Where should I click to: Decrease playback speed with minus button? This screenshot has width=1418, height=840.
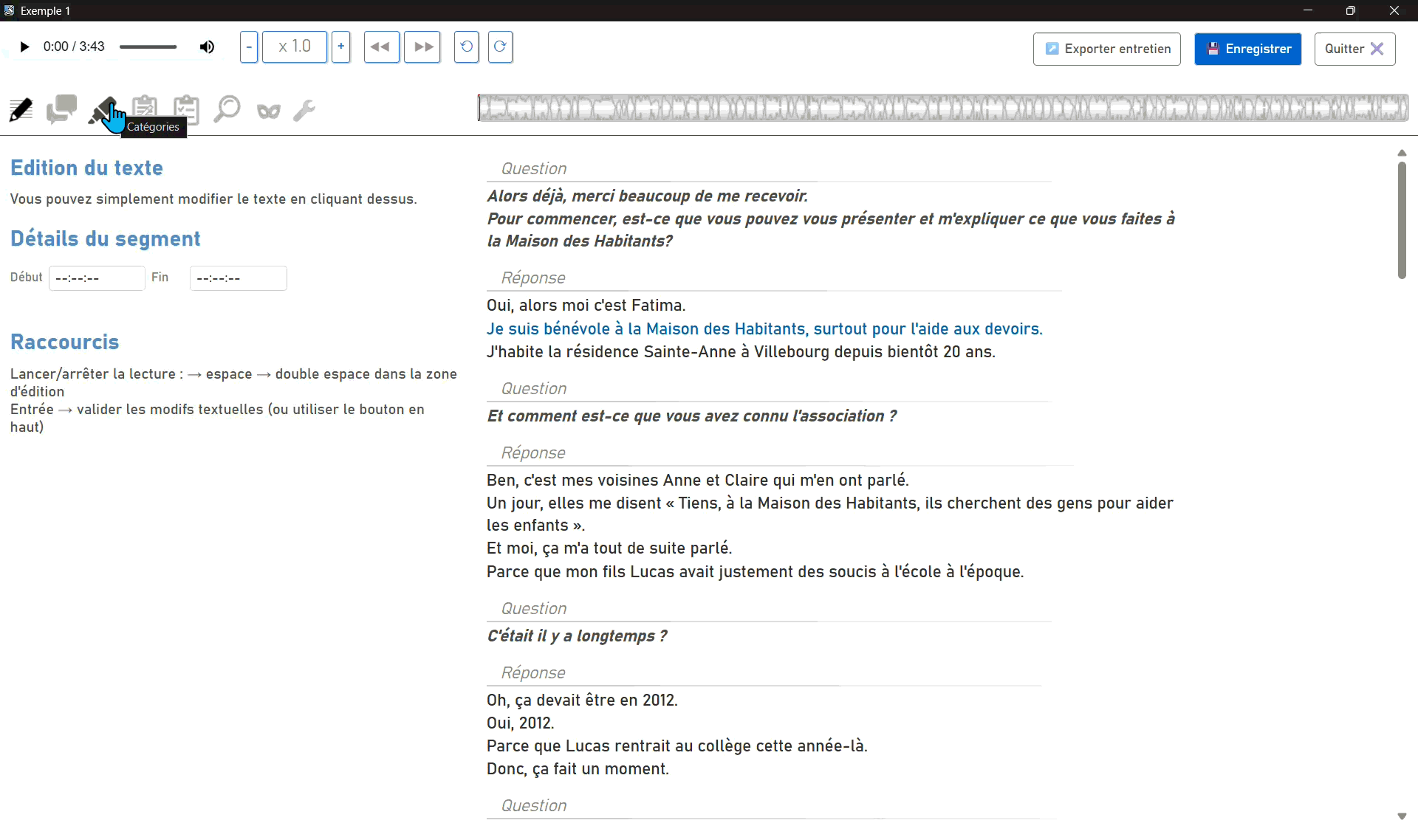249,47
